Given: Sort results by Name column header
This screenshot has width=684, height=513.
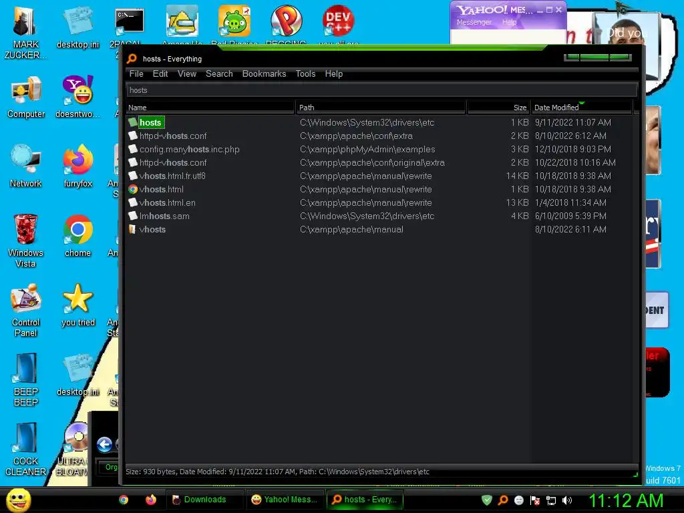Looking at the screenshot, I should point(210,108).
